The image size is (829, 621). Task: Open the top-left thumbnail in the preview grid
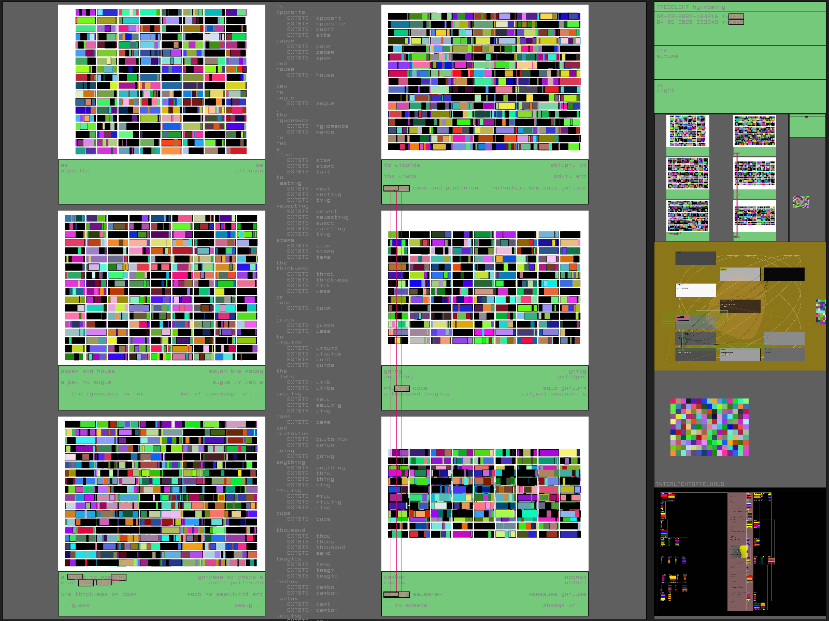[x=688, y=131]
